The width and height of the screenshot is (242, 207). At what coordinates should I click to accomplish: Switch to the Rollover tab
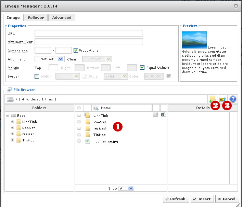[36, 17]
